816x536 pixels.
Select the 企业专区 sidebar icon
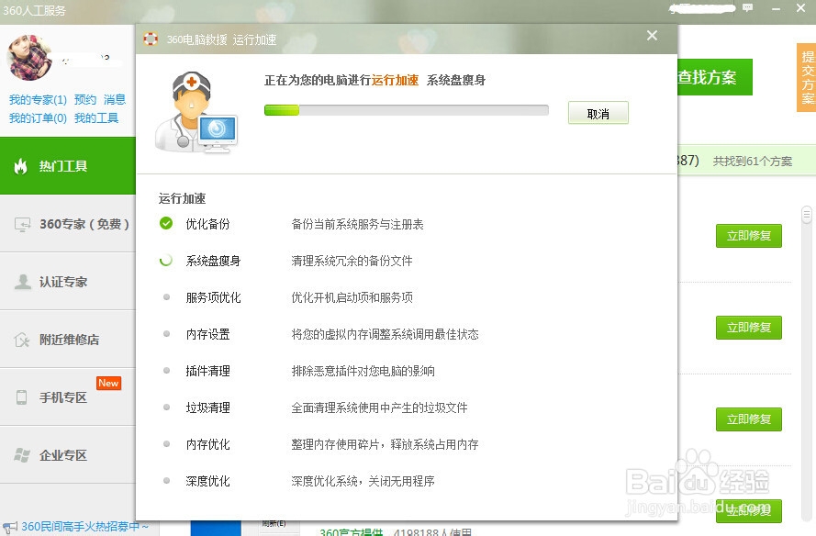(x=23, y=453)
